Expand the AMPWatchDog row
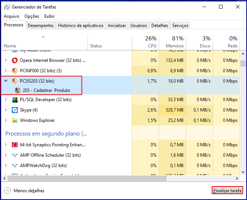This screenshot has height=200, width=247. coord(6,165)
